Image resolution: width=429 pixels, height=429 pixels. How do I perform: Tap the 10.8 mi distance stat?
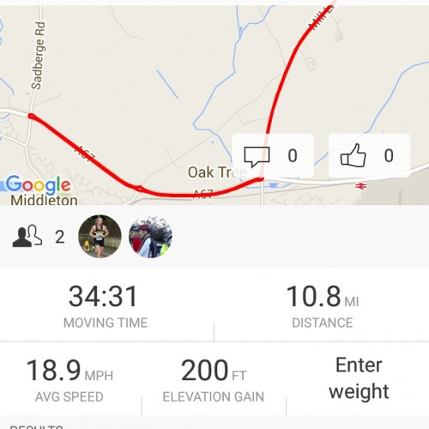pyautogui.click(x=323, y=306)
